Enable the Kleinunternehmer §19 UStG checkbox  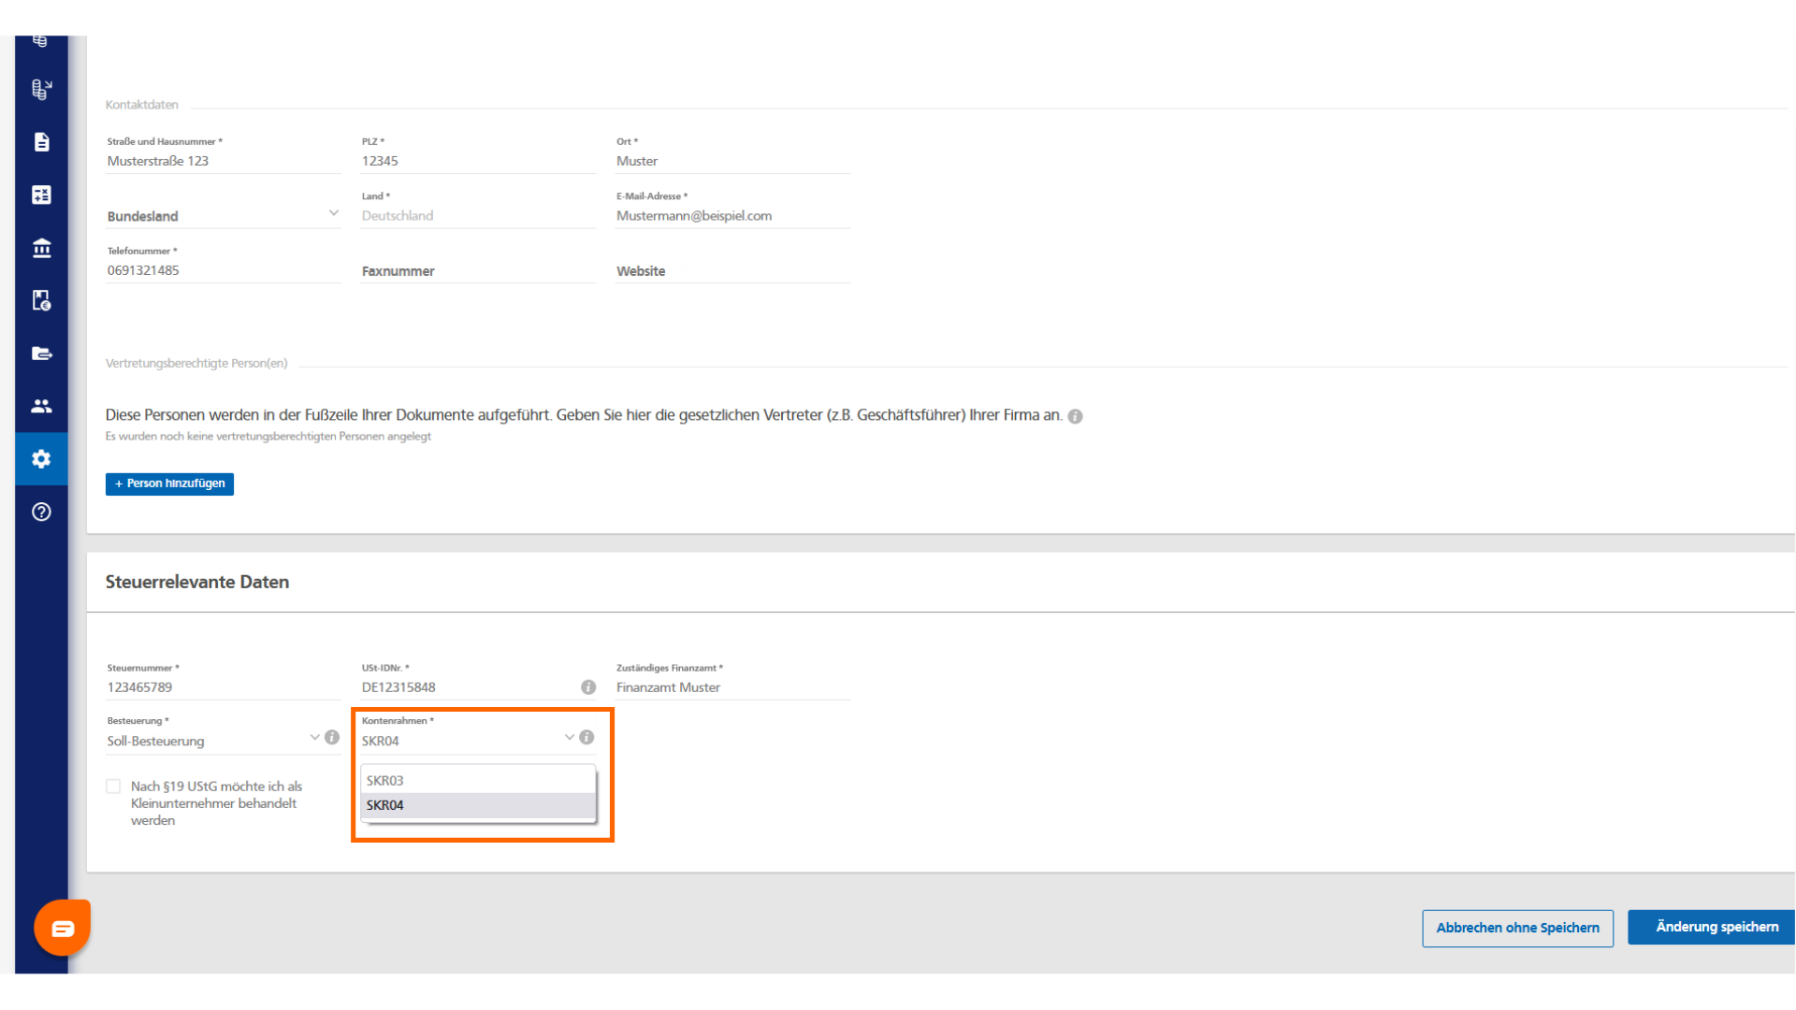113,786
